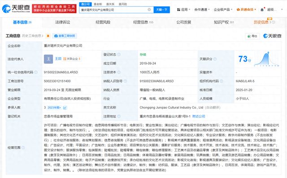Click the info icon next to 登记状态
Image resolution: width=287 pixels, height=178 pixels.
pos(119,55)
